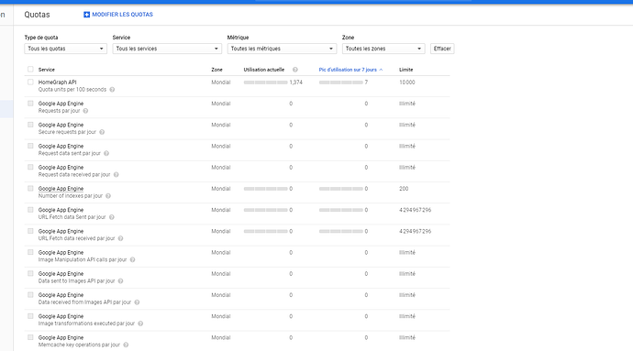Click Image transformations executed par jour text
This screenshot has height=351, width=633.
coord(86,324)
